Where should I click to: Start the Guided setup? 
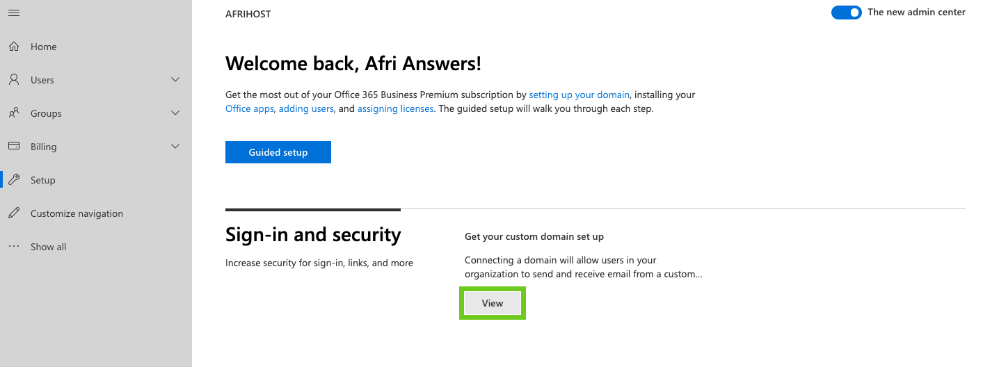pyautogui.click(x=278, y=152)
